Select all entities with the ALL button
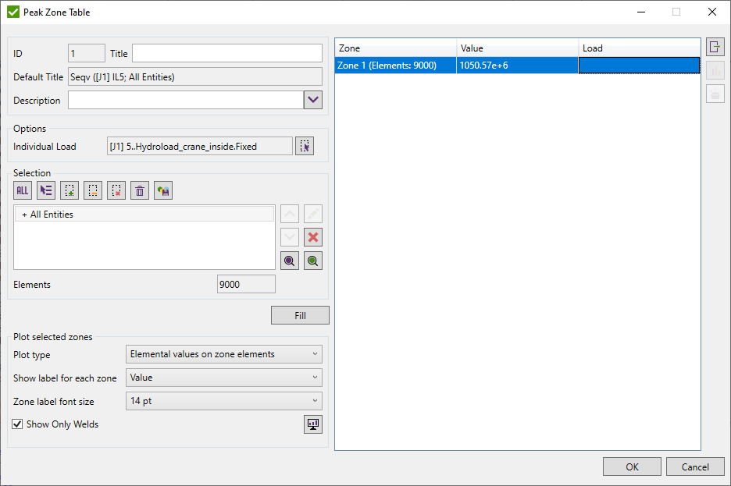 click(x=23, y=190)
